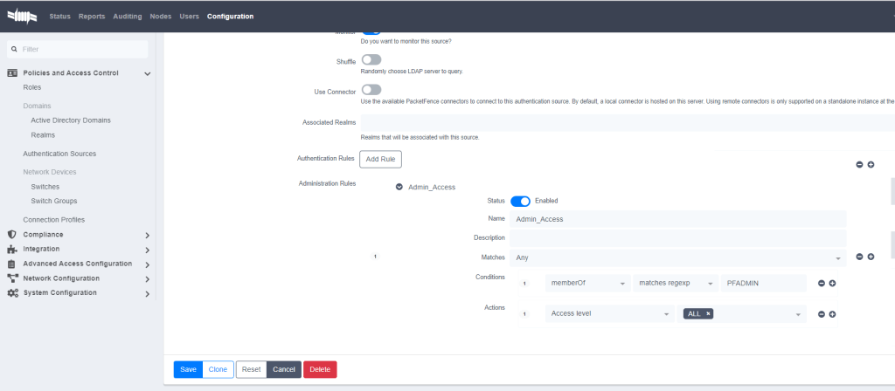This screenshot has width=895, height=391.
Task: Enable the Shuffle toggle
Action: 371,59
